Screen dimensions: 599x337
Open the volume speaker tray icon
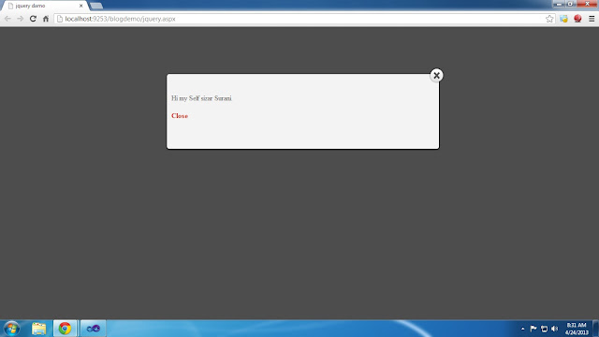[555, 329]
